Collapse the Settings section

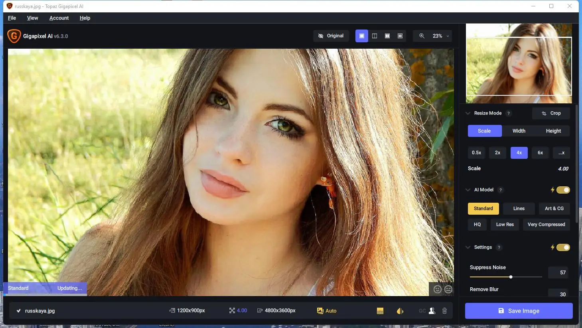point(468,247)
